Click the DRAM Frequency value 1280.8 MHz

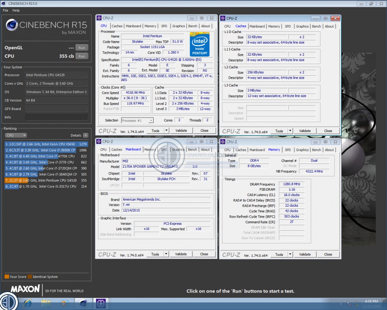point(292,184)
